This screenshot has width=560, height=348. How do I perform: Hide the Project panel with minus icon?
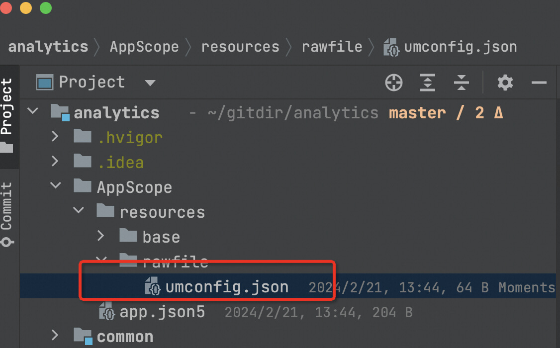pyautogui.click(x=539, y=83)
